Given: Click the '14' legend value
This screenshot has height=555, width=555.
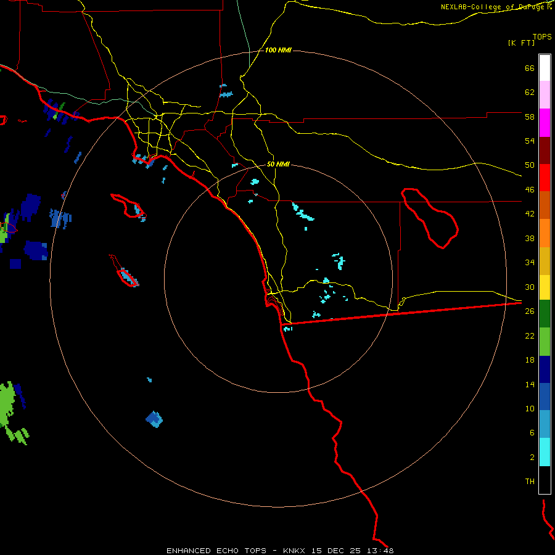Looking at the screenshot, I should click(530, 384).
